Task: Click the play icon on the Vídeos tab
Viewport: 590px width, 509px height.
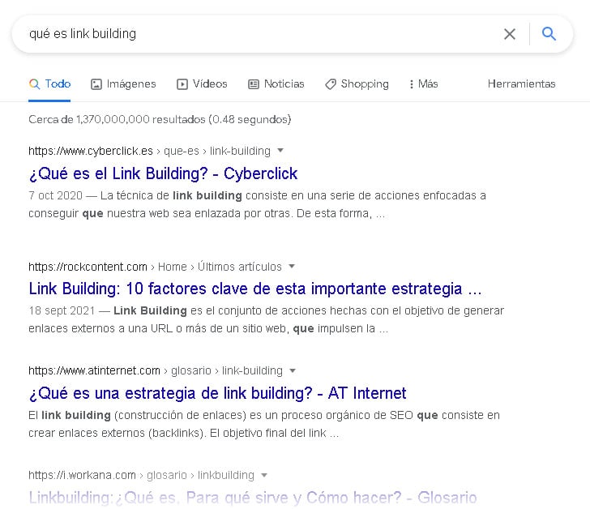Action: pyautogui.click(x=182, y=84)
